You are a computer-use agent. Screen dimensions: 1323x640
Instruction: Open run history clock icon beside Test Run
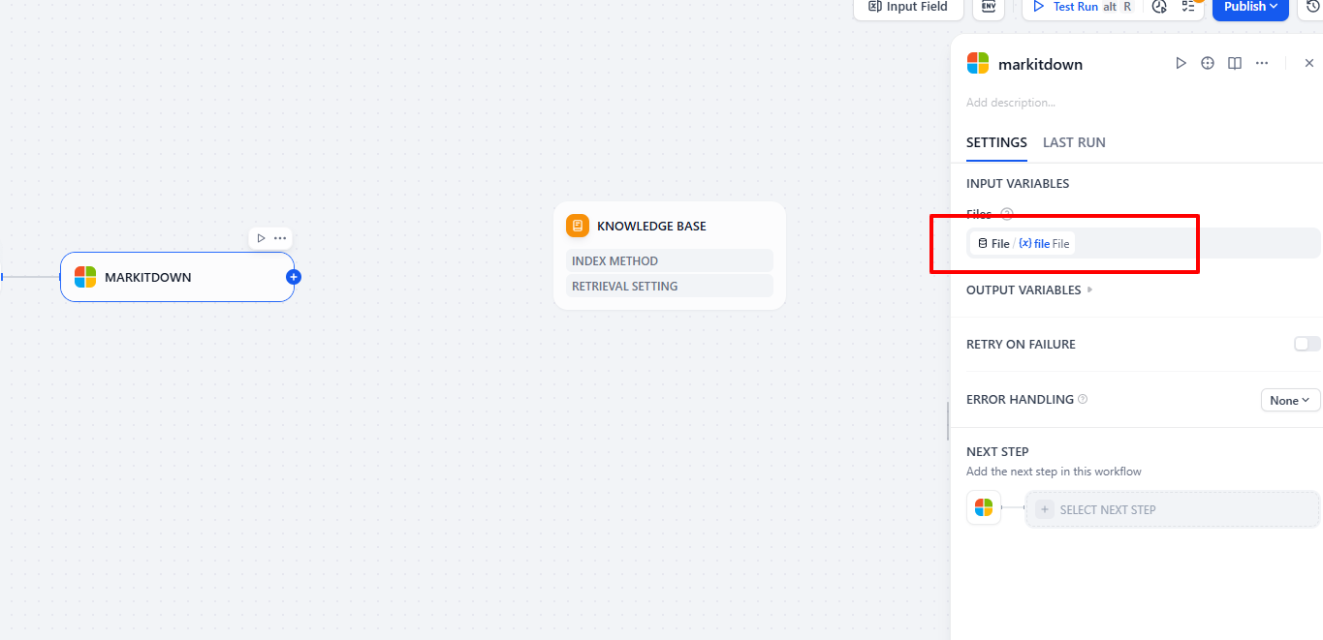[1159, 7]
